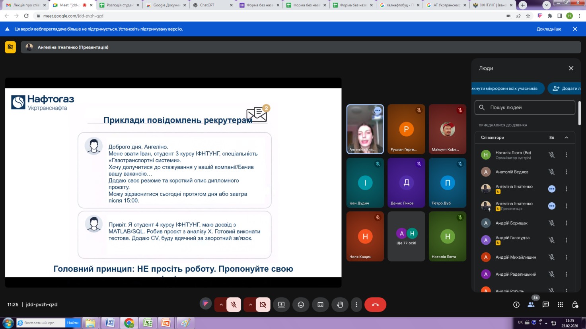Open host controls lock icon
Viewport: 586px width, 329px height.
[x=575, y=305]
